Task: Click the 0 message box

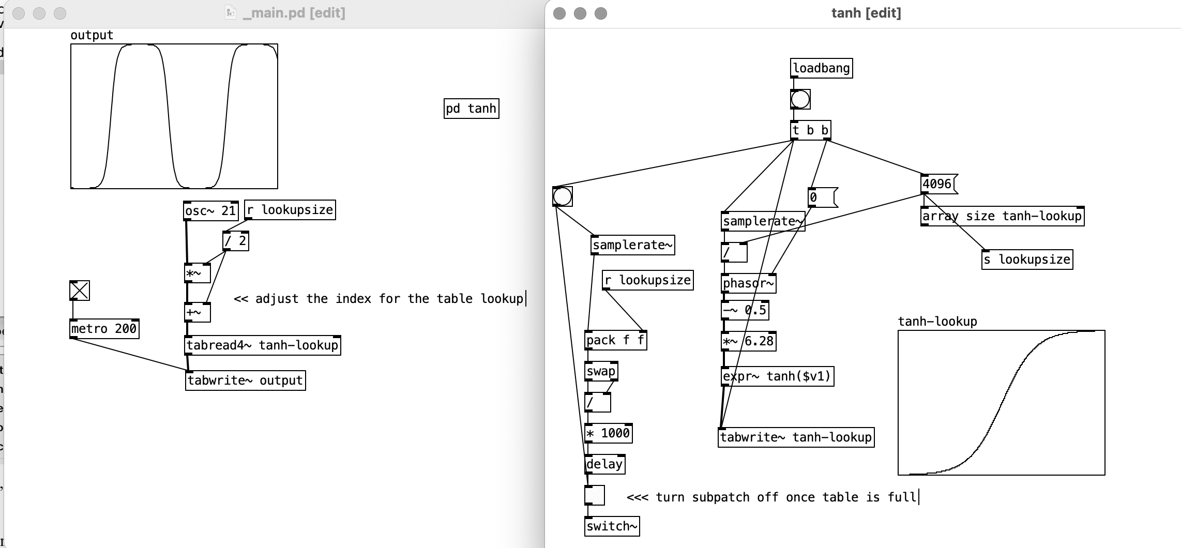Action: (x=821, y=197)
